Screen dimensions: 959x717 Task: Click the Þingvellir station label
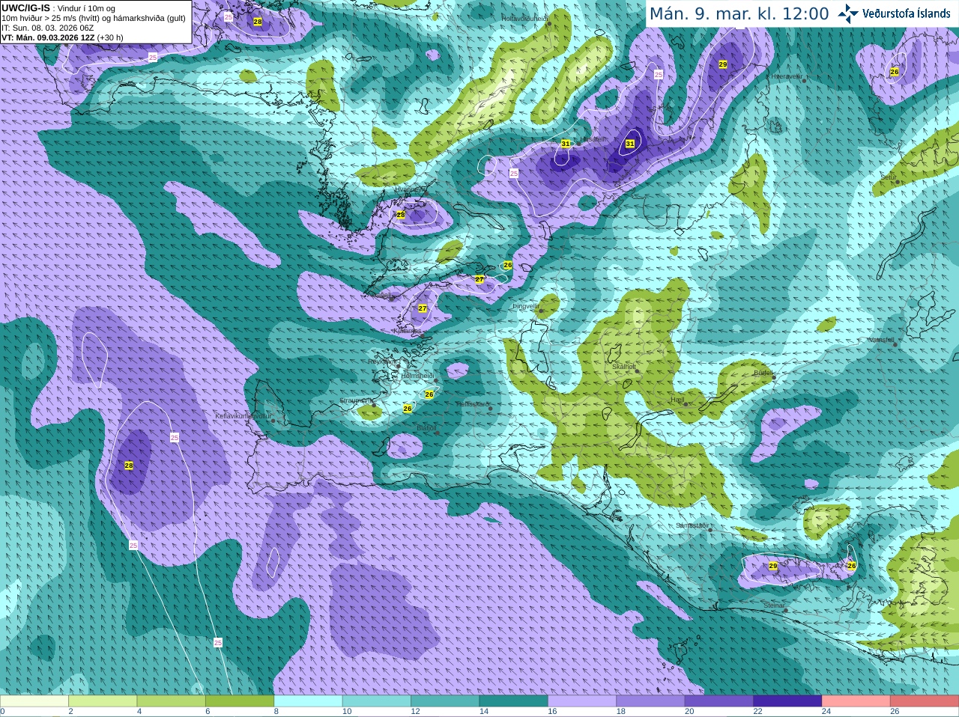[x=526, y=306]
